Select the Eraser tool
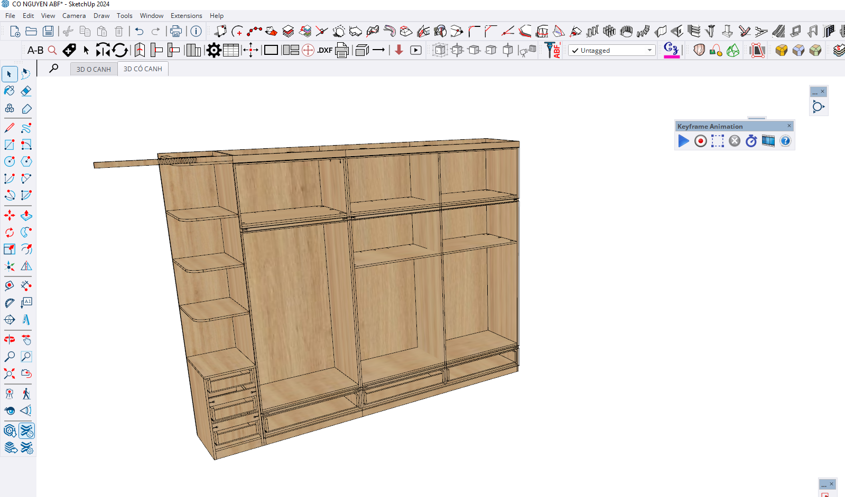The image size is (845, 497). (x=26, y=91)
